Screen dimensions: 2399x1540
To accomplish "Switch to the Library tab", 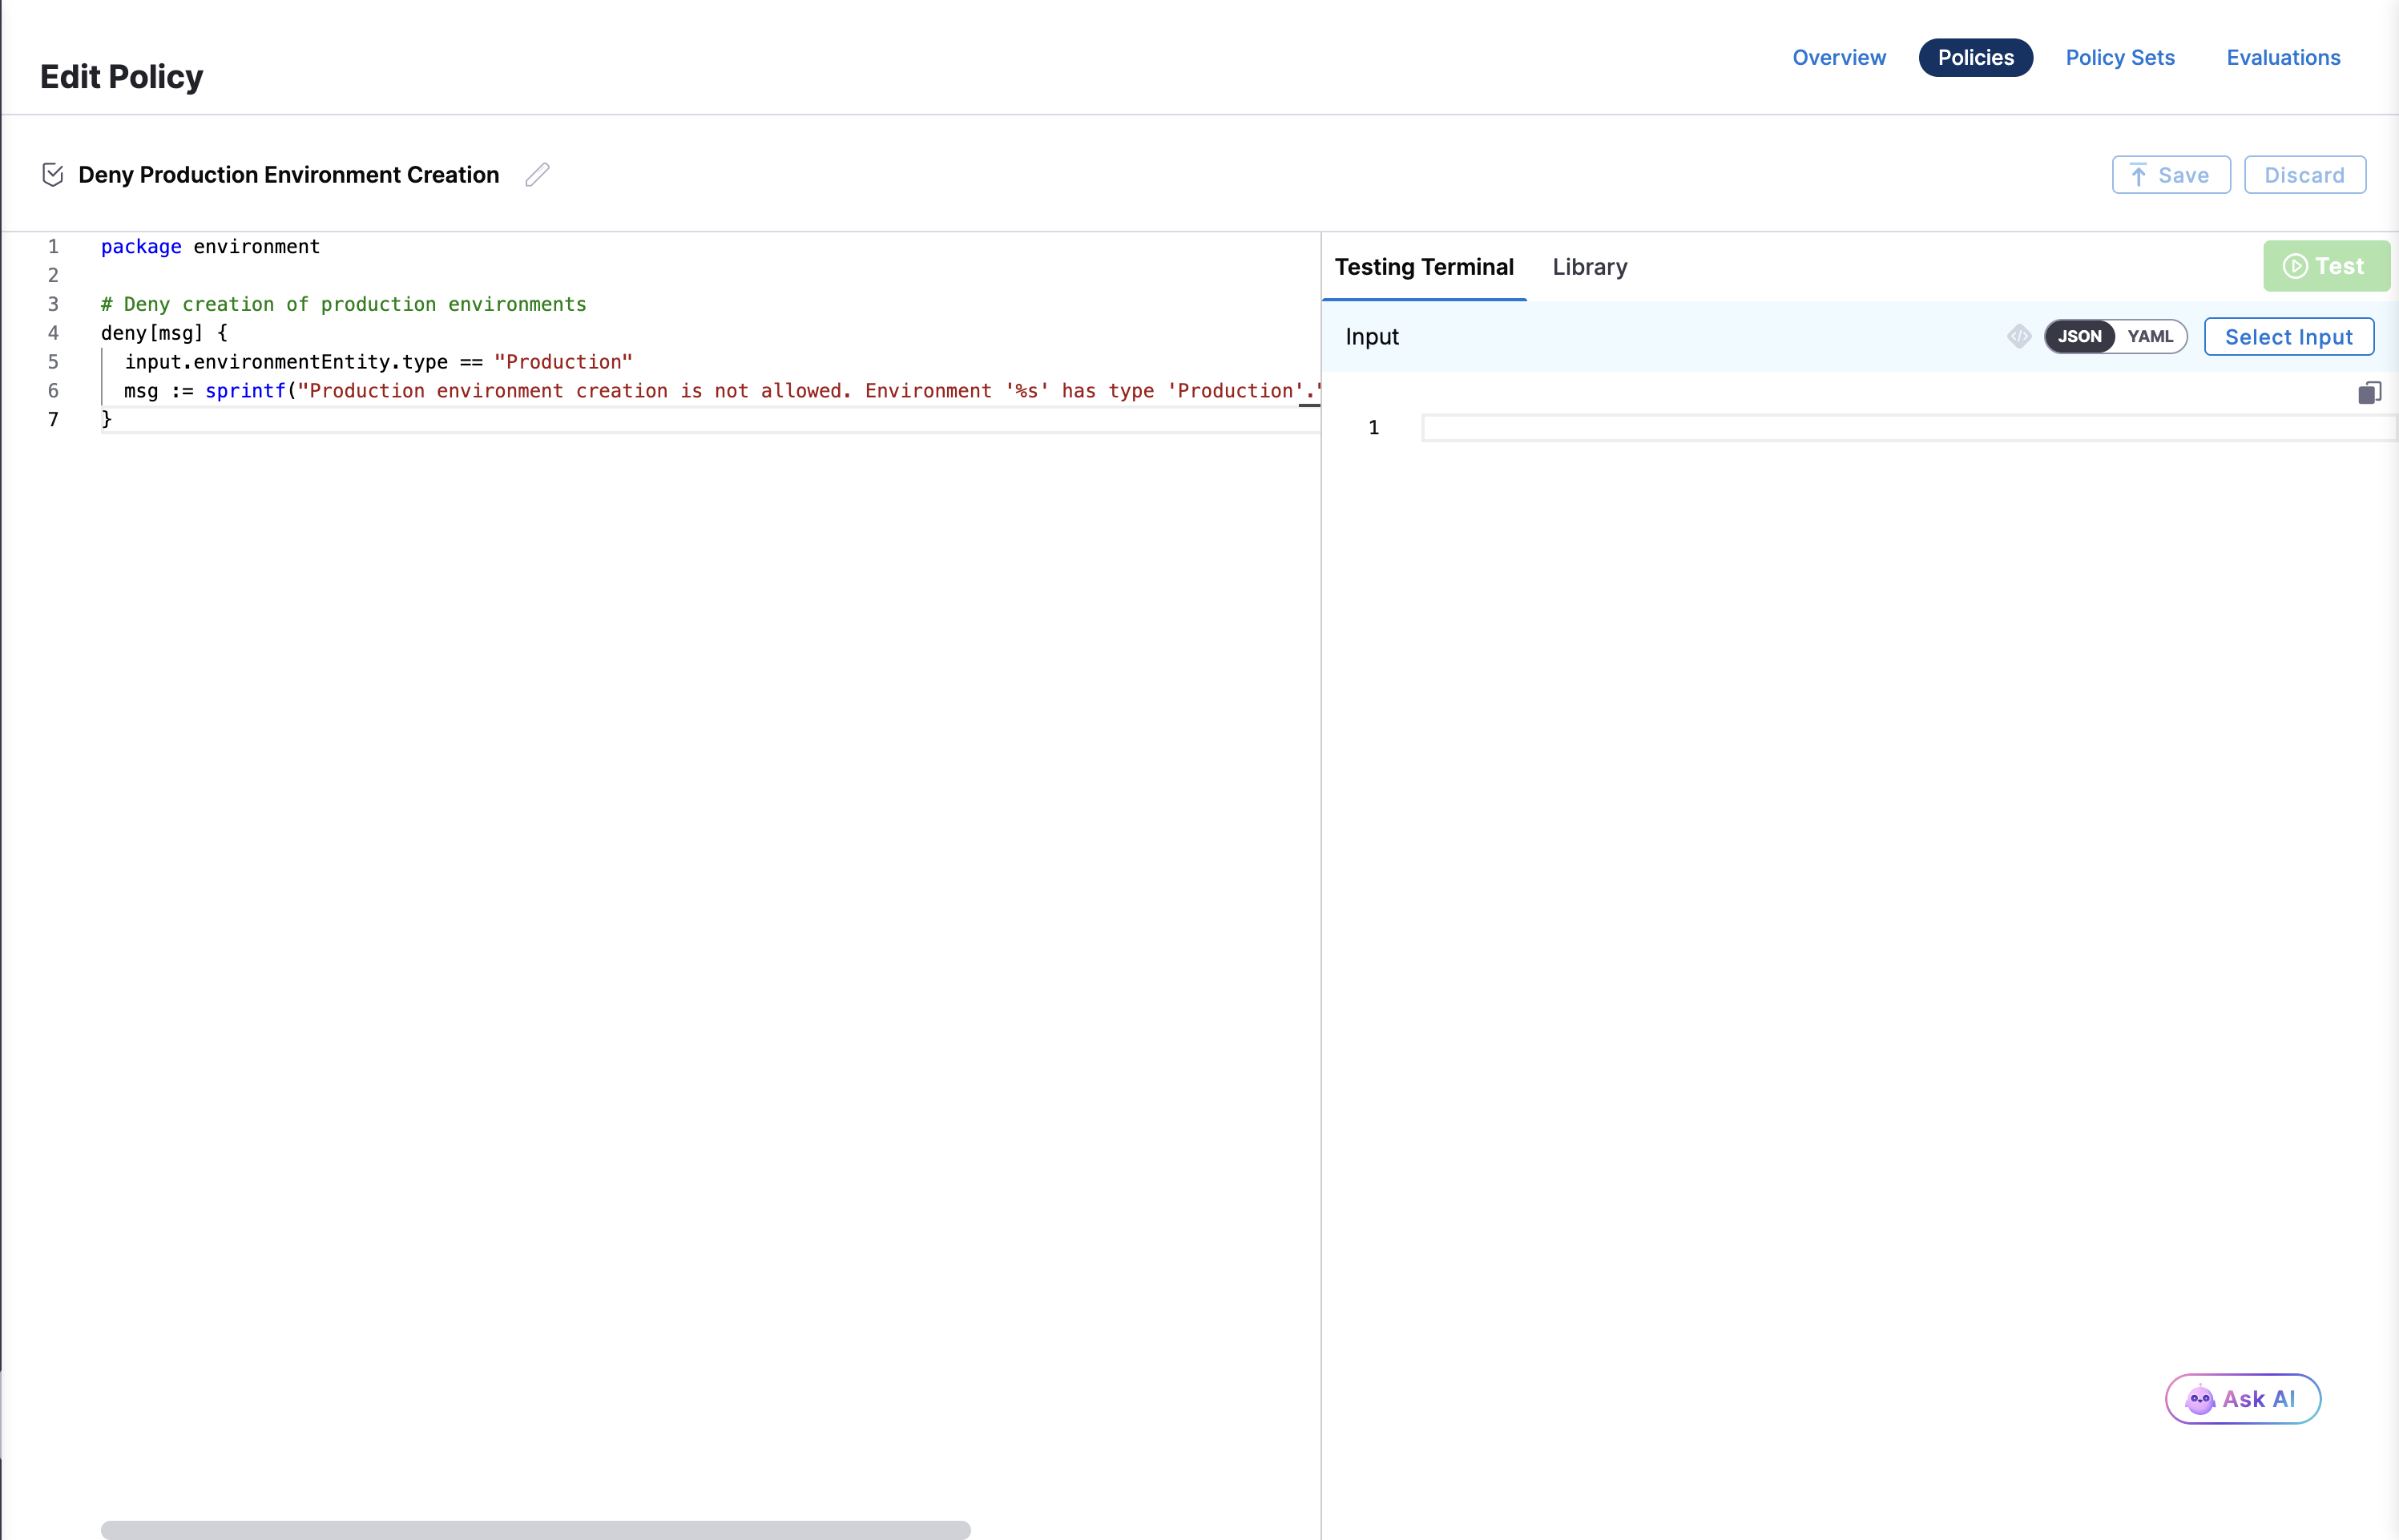I will (1589, 267).
